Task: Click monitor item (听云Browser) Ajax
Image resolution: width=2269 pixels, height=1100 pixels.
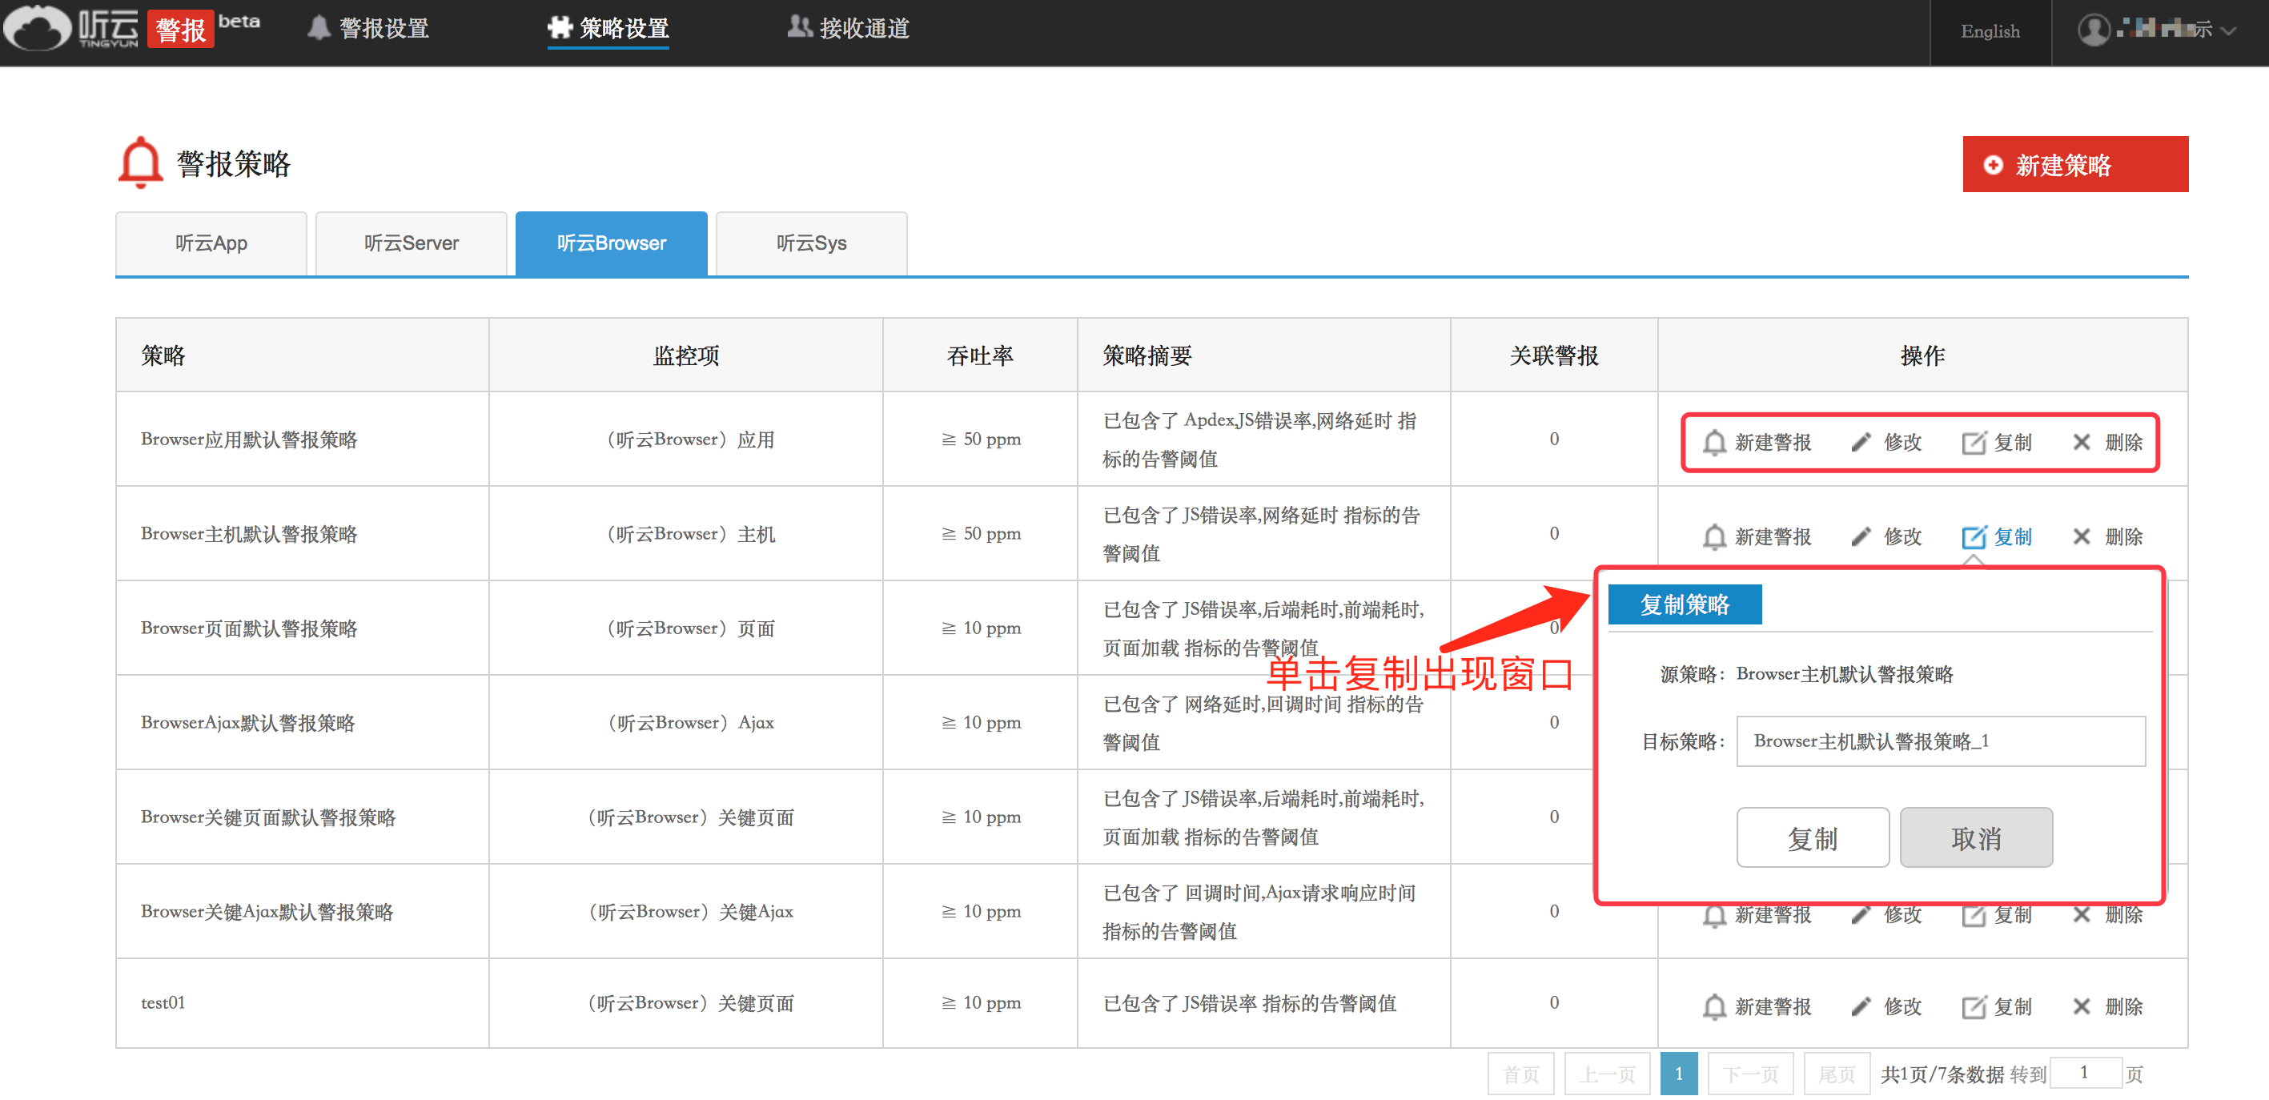Action: 691,723
